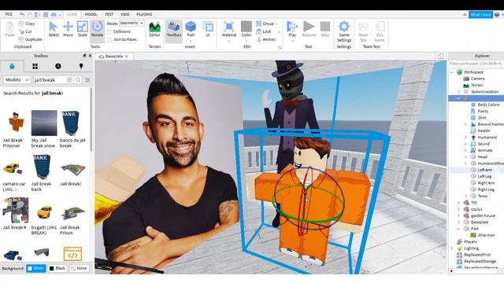Open the Terrain Editor
The width and height of the screenshot is (504, 283).
(x=154, y=29)
